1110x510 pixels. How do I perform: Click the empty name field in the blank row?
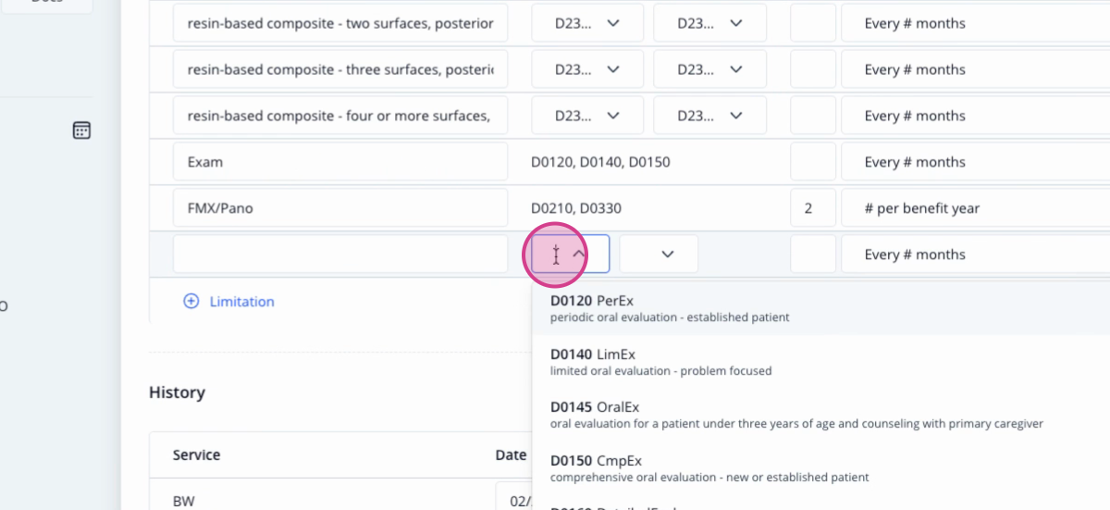[340, 254]
